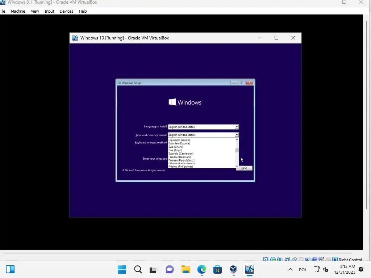Maximize the Windows 10 VirtualBox window
This screenshot has height=278, width=371.
click(276, 38)
